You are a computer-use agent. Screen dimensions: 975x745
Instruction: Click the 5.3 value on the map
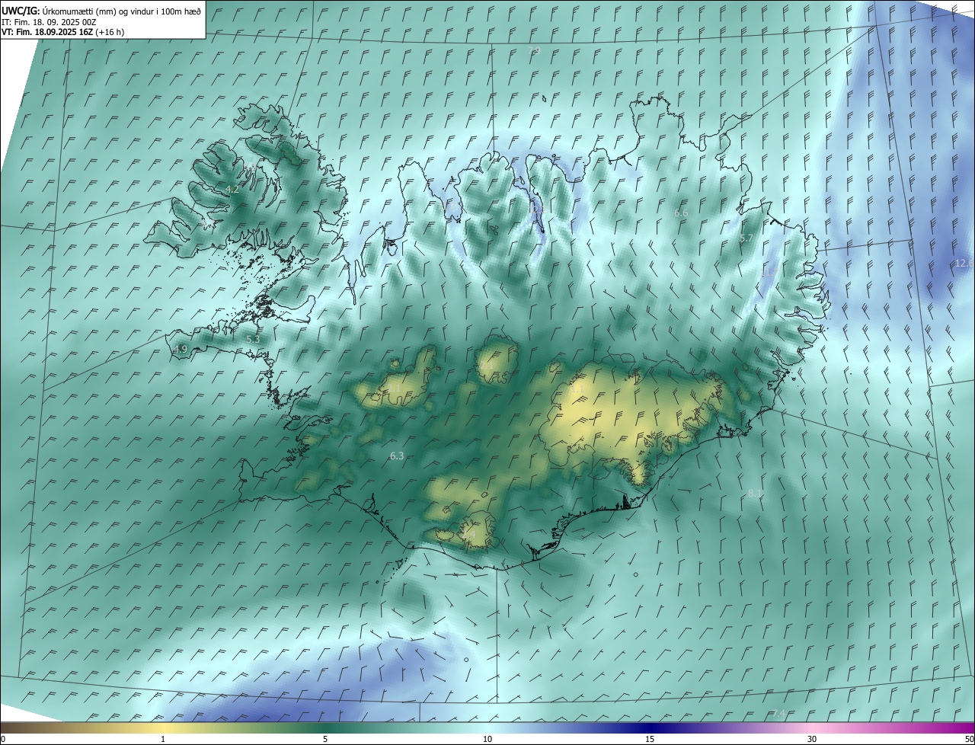coord(253,339)
